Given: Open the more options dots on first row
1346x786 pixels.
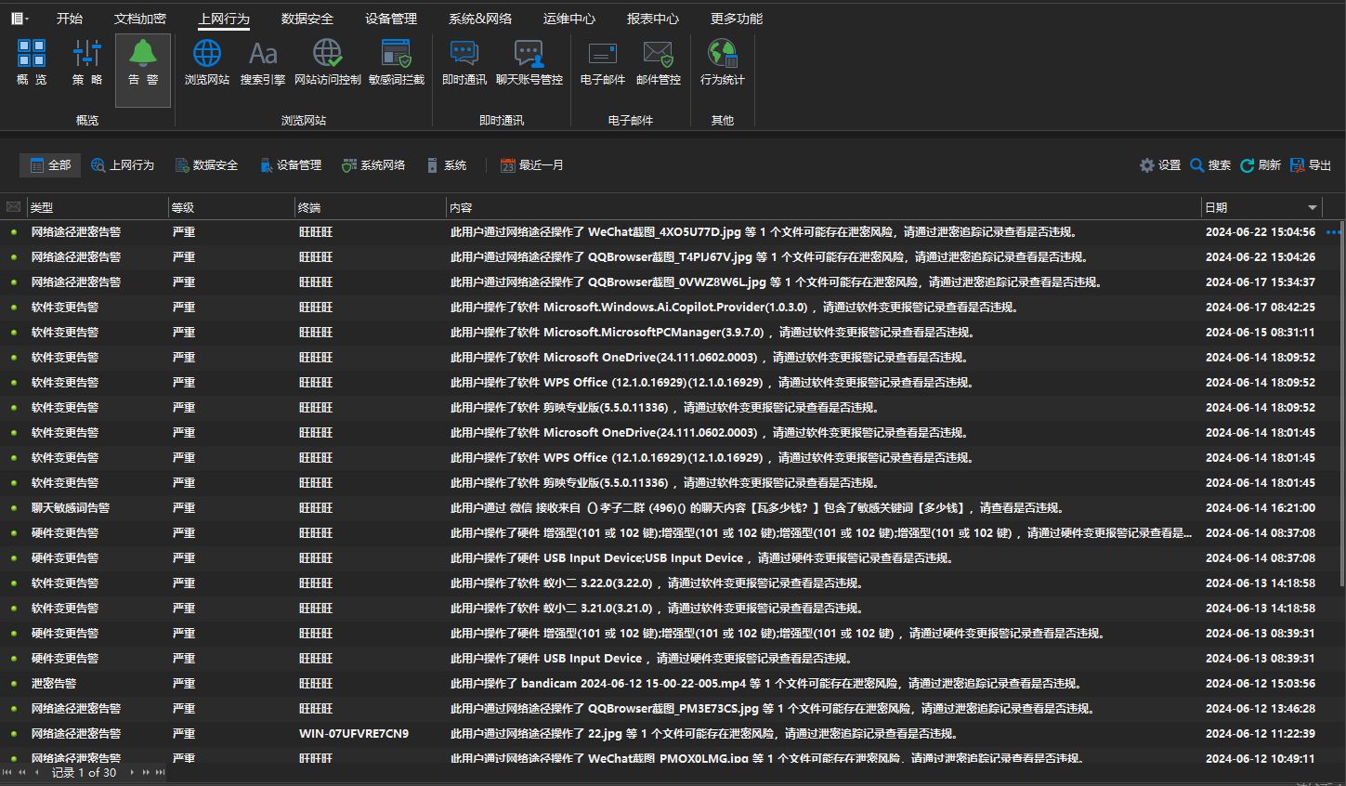Looking at the screenshot, I should click(1335, 232).
